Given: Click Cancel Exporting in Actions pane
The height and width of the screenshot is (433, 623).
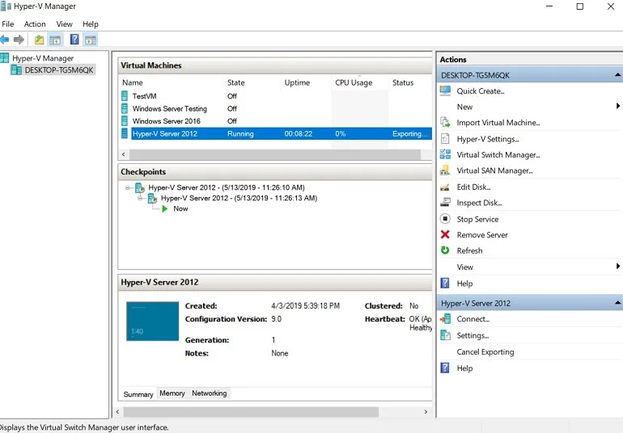Looking at the screenshot, I should pyautogui.click(x=485, y=352).
